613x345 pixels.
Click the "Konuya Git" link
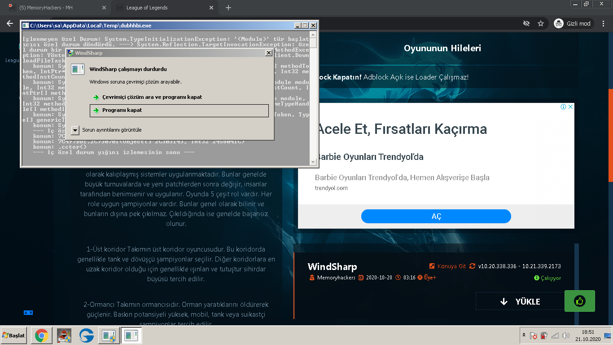(451, 266)
